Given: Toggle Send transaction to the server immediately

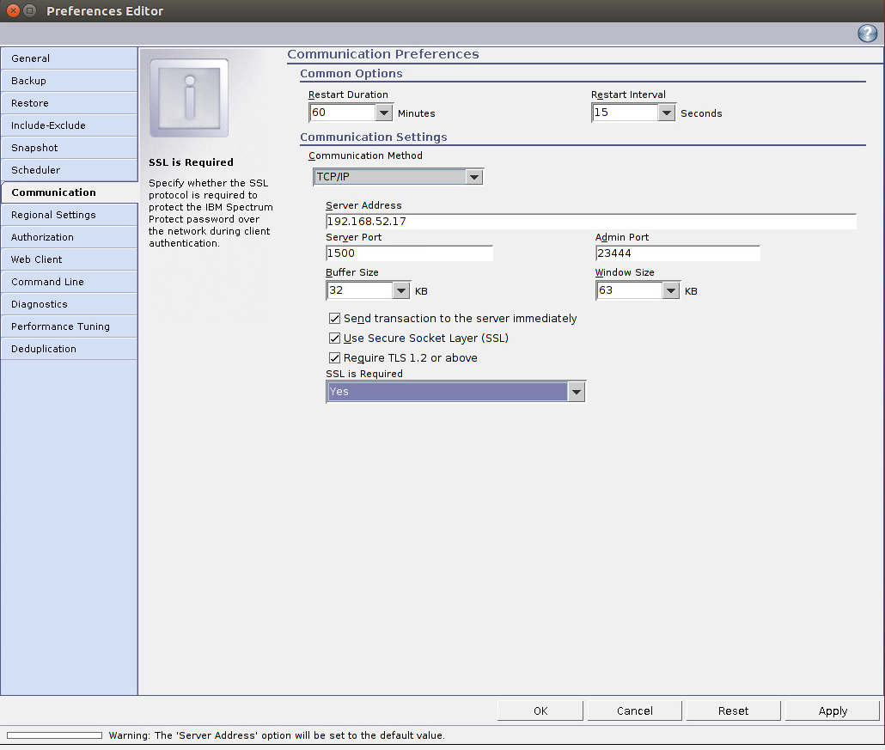Looking at the screenshot, I should pos(335,319).
